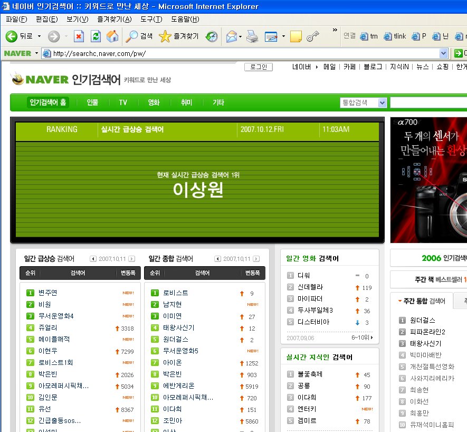The image size is (467, 432).
Task: Click the Mail envelope icon in the toolbar
Action: [232, 36]
